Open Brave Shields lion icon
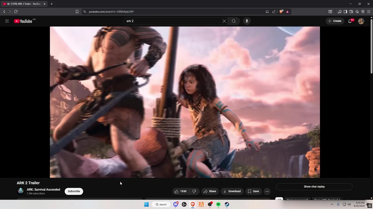This screenshot has height=209, width=373. pyautogui.click(x=281, y=12)
